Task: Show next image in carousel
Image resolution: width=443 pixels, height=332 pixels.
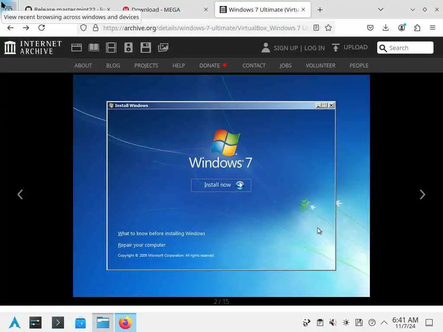Action: click(422, 194)
